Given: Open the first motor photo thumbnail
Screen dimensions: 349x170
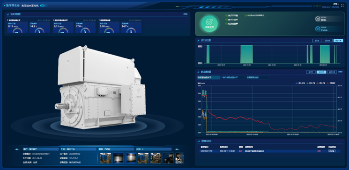Looking at the screenshot, I should click(x=105, y=158).
